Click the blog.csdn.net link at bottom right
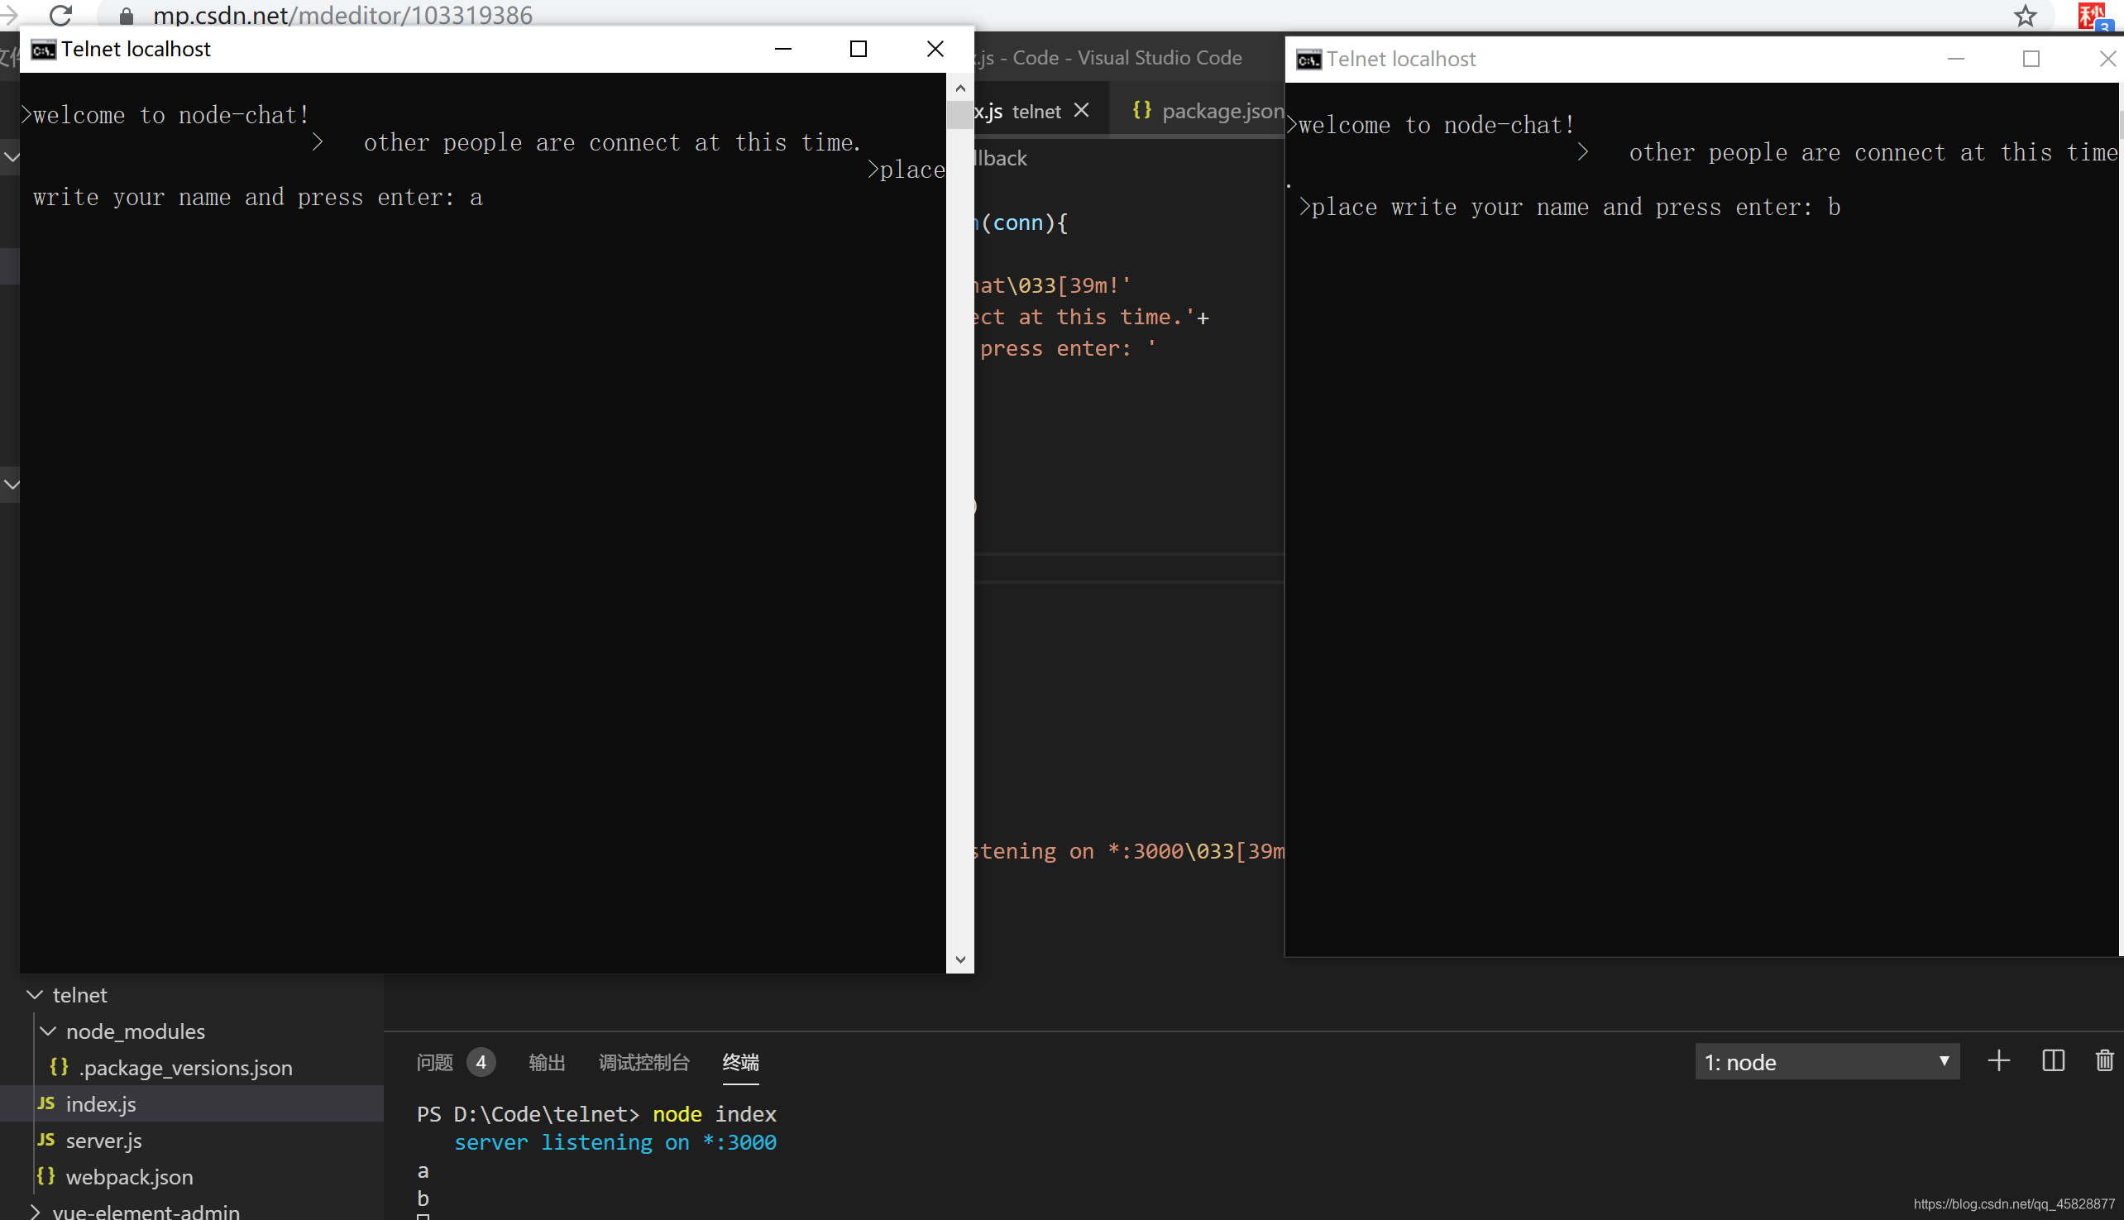This screenshot has width=2124, height=1220. tap(2013, 1203)
